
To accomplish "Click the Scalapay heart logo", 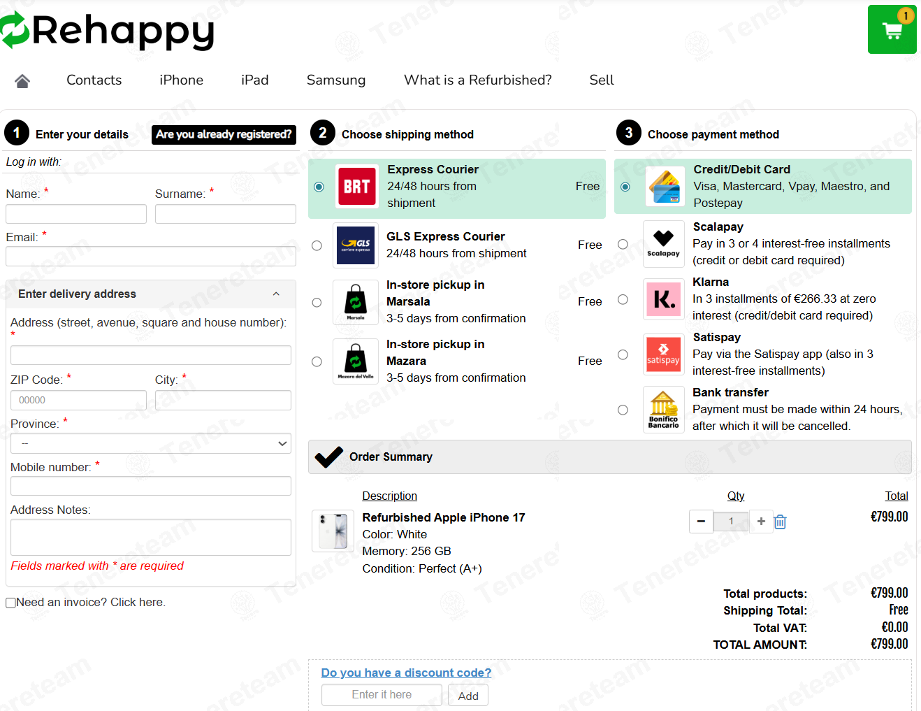I will [x=663, y=244].
